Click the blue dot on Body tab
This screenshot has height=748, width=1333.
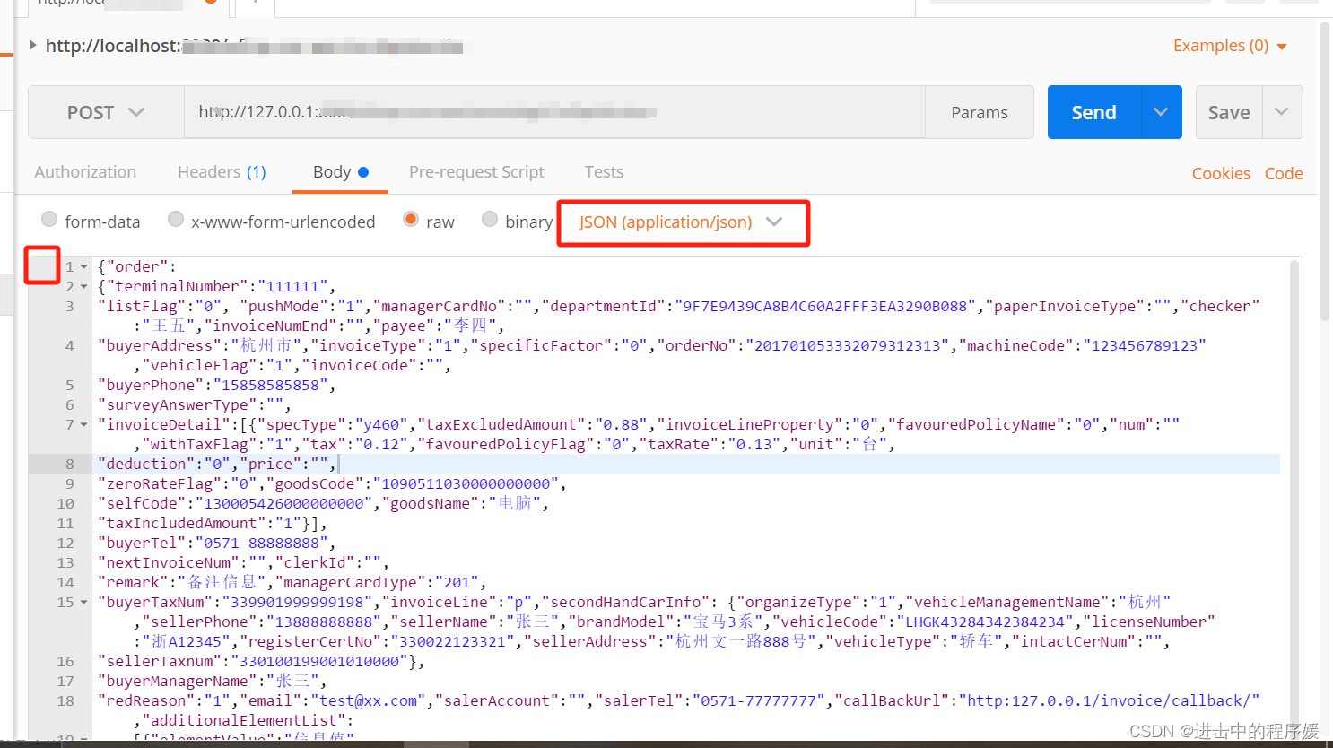(362, 170)
